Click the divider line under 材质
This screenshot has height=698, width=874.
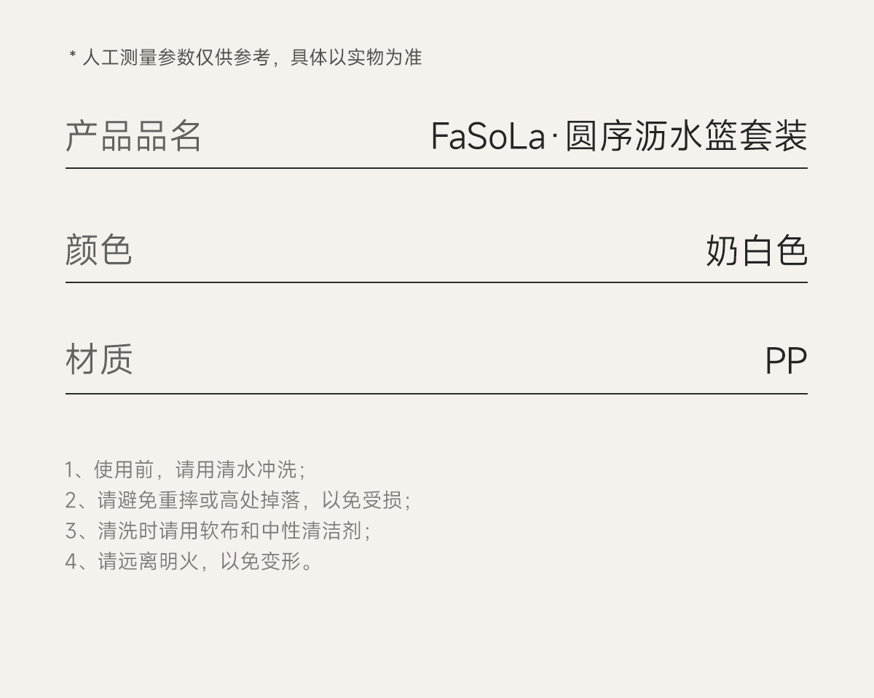(436, 394)
